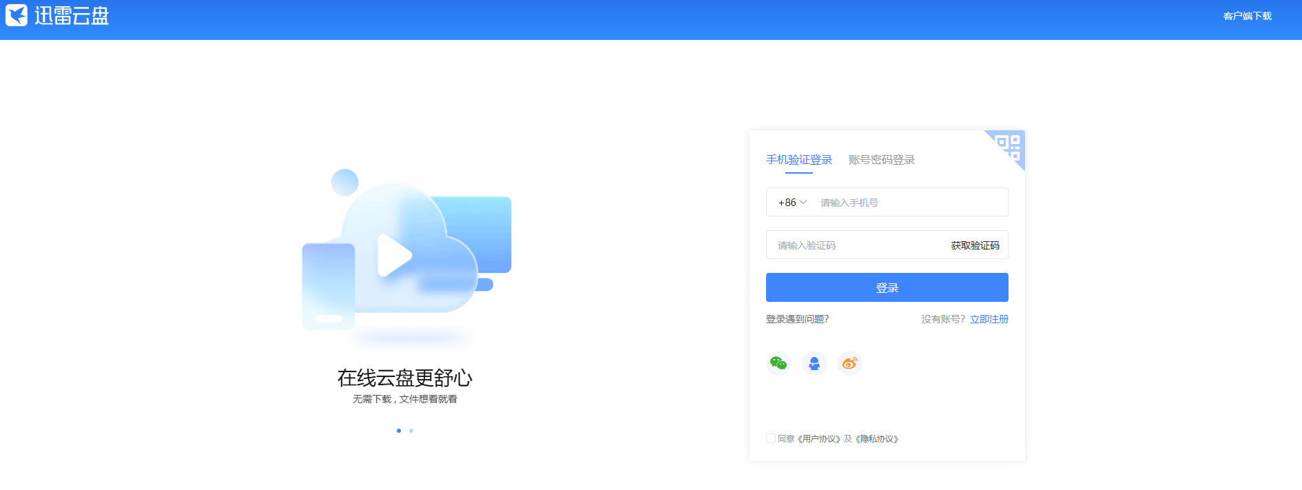1302x490 pixels.
Task: Click the Xunlei cloud drive bird logo
Action: pyautogui.click(x=17, y=15)
